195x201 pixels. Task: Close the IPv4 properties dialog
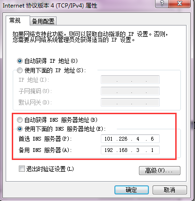click(x=179, y=3)
